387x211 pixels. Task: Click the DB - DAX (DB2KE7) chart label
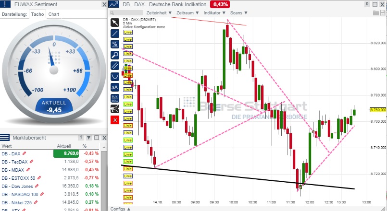pyautogui.click(x=139, y=20)
